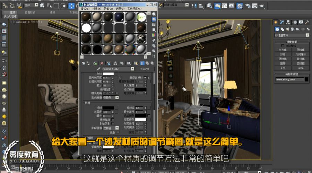The height and width of the screenshot is (173, 312).
Task: Click white 反射 color swatch
Action: [x=108, y=73]
